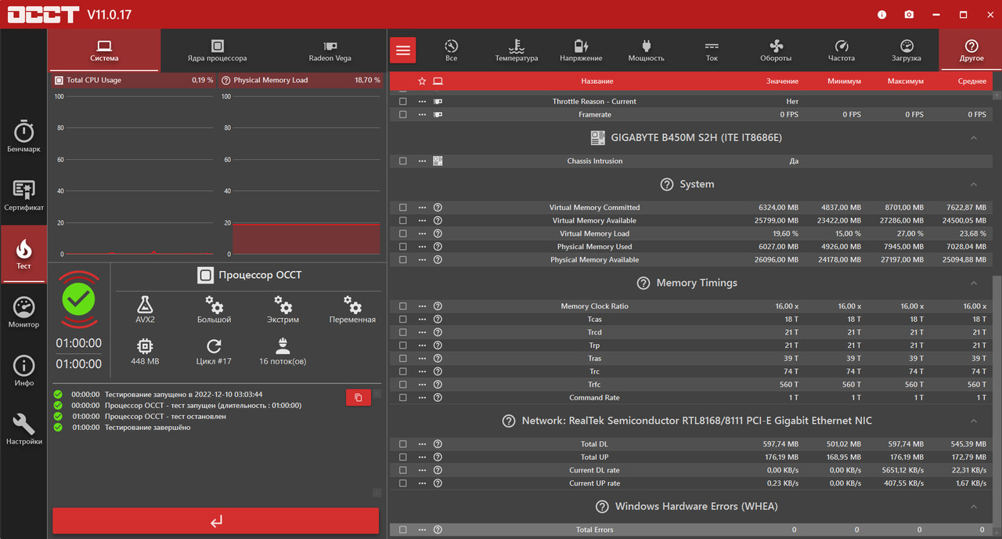Open the Монитор gauge sidebar icon
The width and height of the screenshot is (1002, 539).
pyautogui.click(x=23, y=307)
